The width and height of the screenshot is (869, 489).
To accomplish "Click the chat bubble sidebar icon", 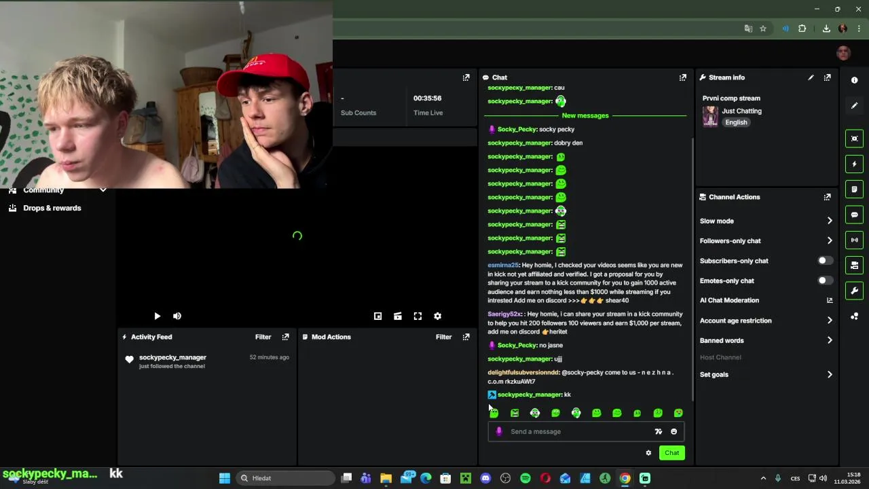I will [x=854, y=215].
